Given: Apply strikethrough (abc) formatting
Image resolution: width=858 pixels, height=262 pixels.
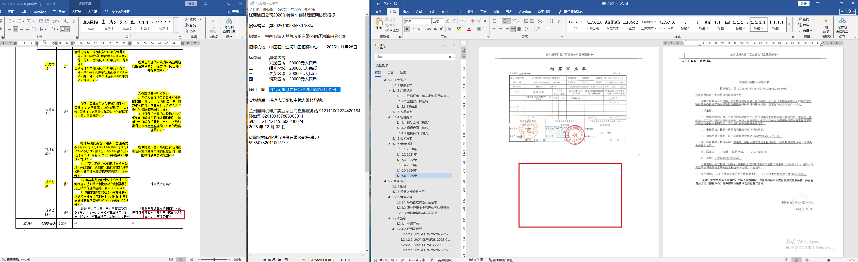Looking at the screenshot, I should pos(429,29).
